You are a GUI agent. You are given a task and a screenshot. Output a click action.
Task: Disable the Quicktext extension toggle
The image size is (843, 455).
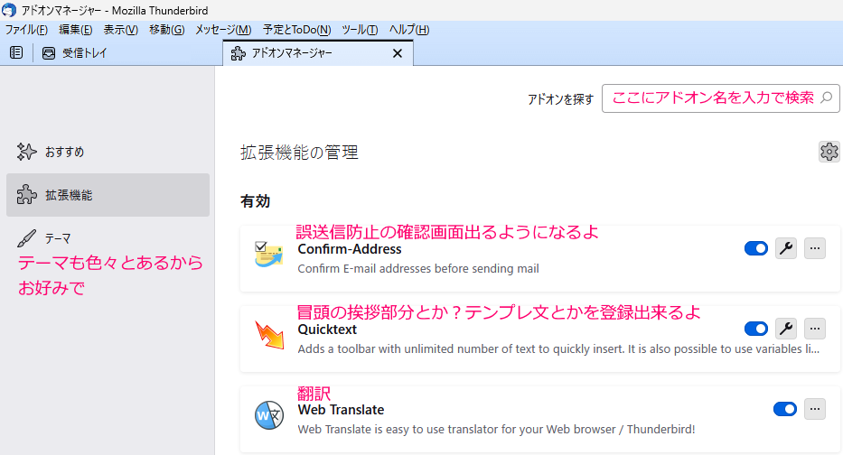[756, 329]
